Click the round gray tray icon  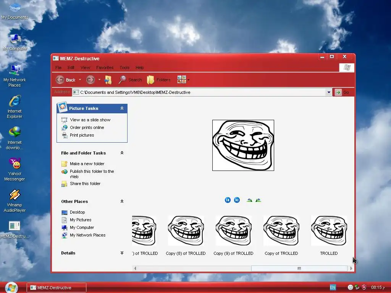(x=351, y=288)
